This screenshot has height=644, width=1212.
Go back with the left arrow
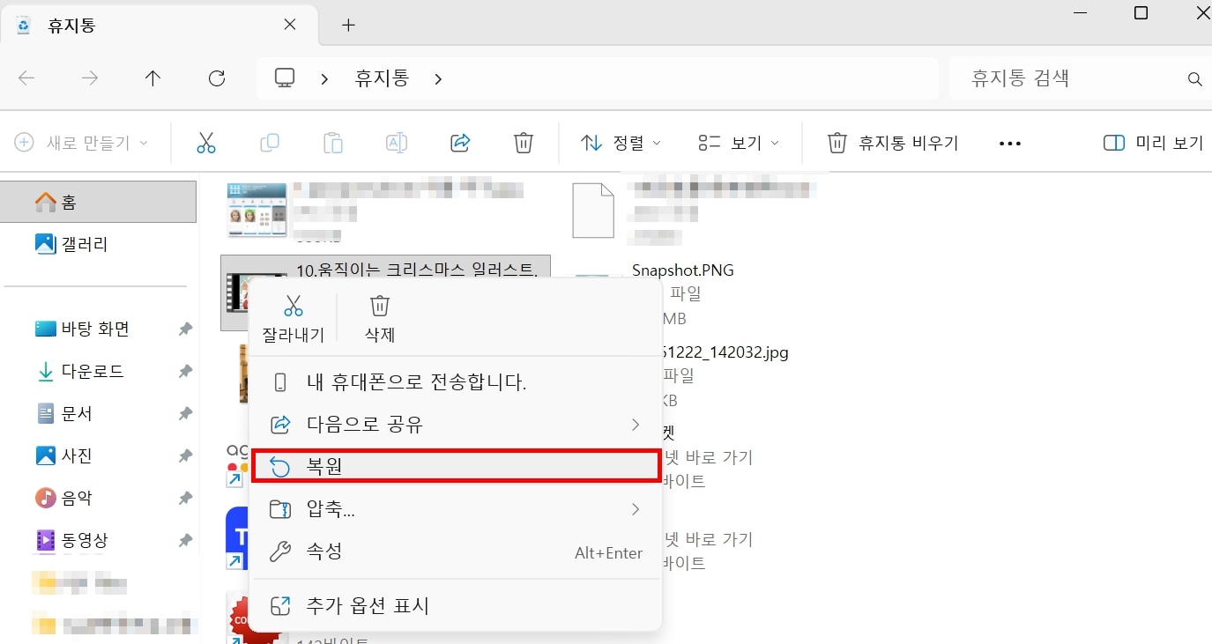click(x=26, y=78)
